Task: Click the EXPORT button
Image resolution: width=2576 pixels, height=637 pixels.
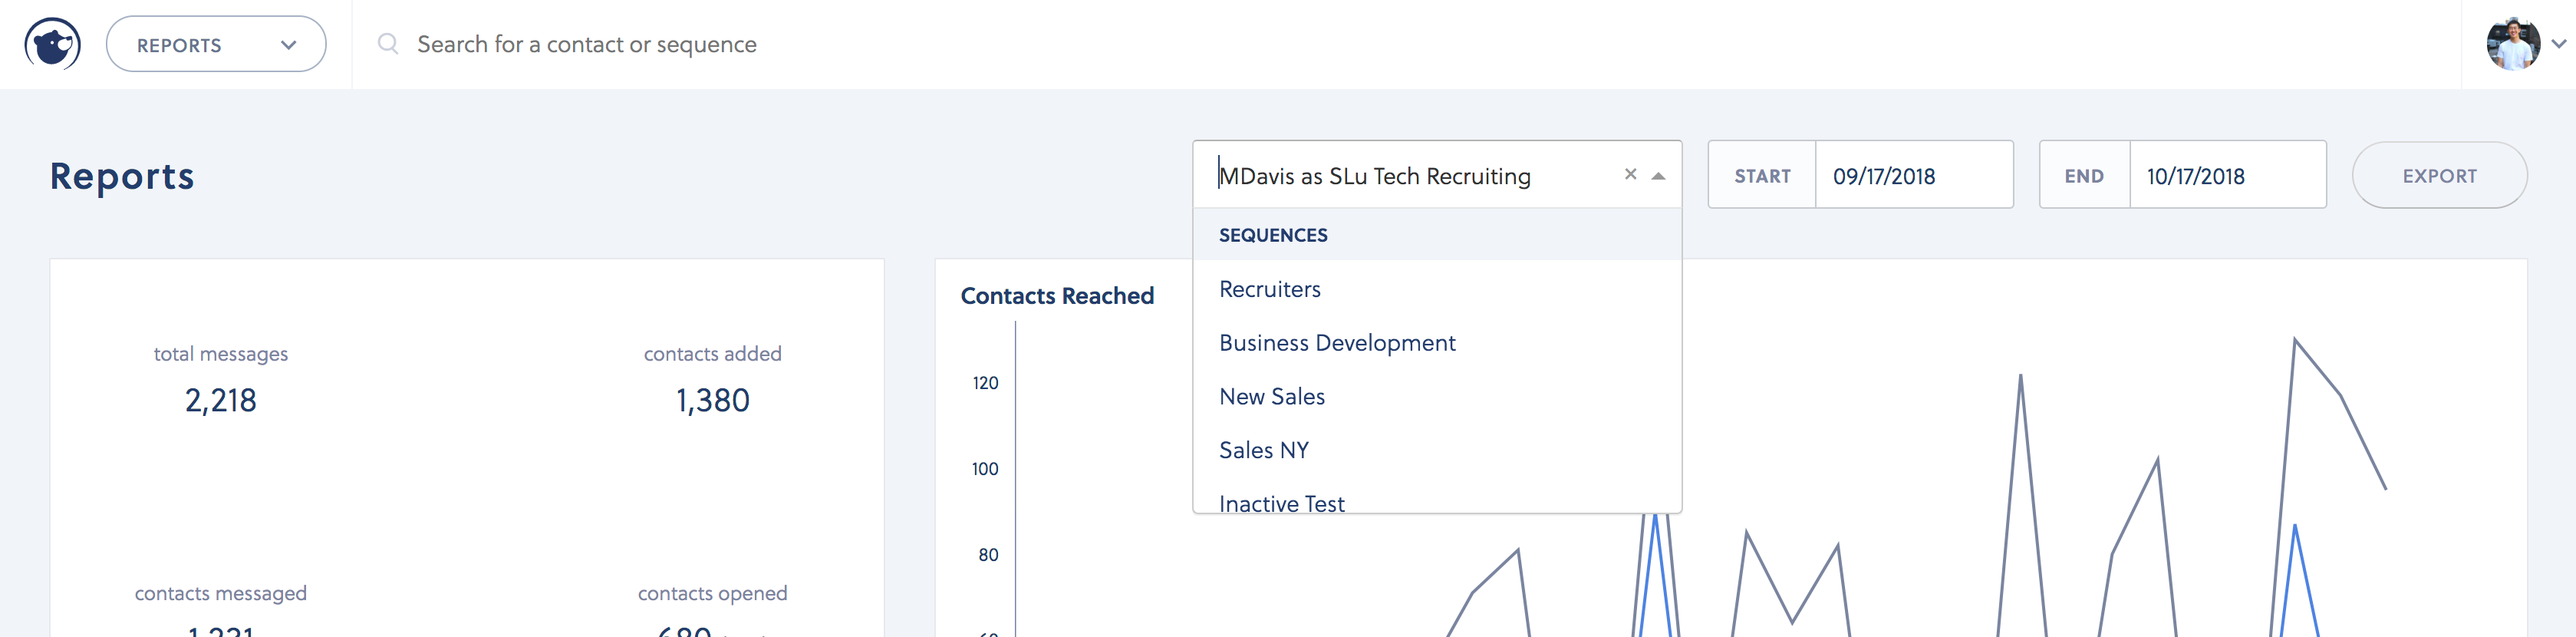Action: coord(2439,175)
